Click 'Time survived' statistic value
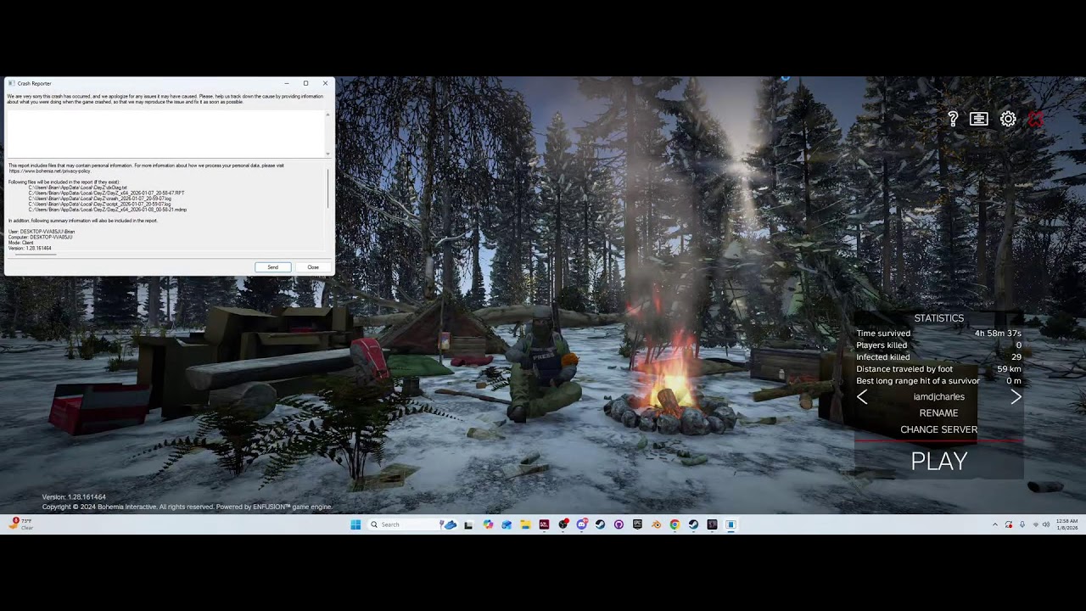Image resolution: width=1086 pixels, height=611 pixels. click(998, 334)
